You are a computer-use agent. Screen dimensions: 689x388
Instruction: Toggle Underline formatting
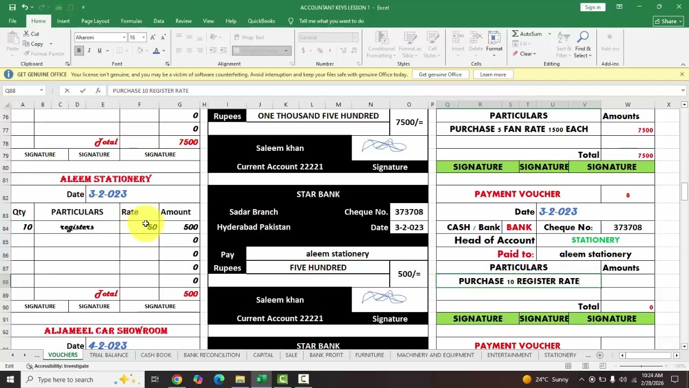tap(100, 51)
